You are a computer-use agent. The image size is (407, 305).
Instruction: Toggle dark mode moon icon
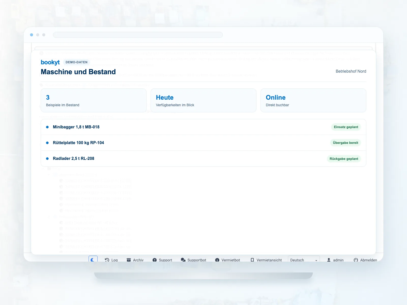click(93, 260)
